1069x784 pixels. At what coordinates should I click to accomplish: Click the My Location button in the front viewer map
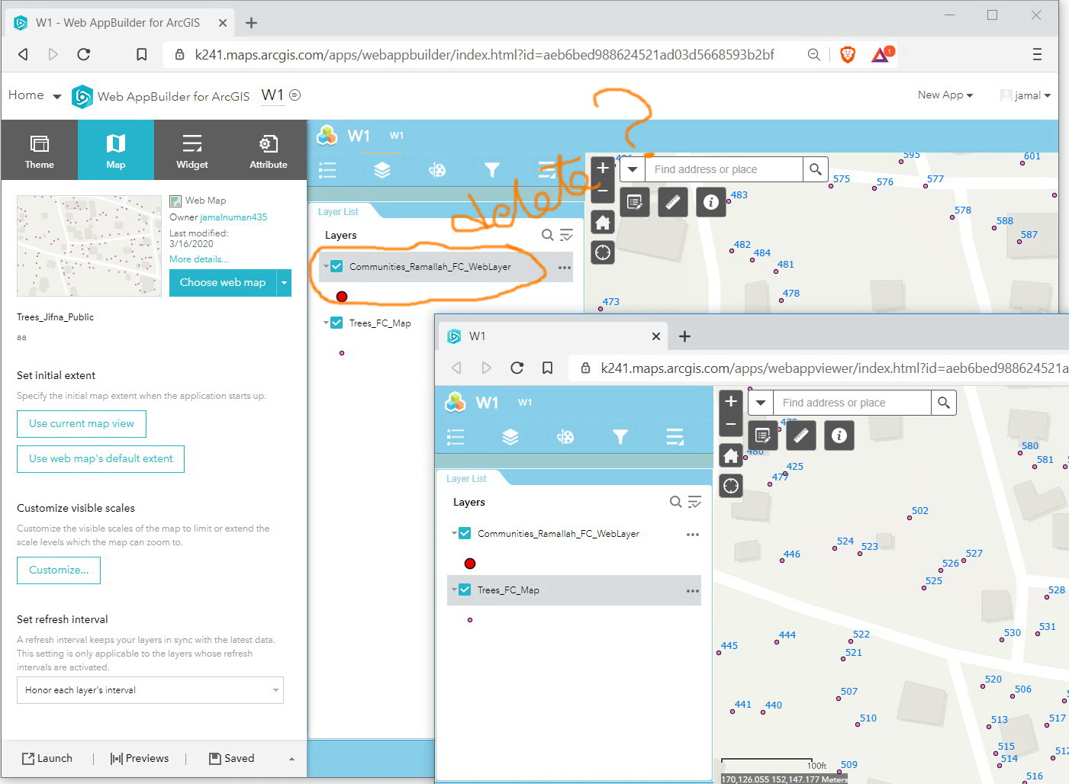coord(731,486)
